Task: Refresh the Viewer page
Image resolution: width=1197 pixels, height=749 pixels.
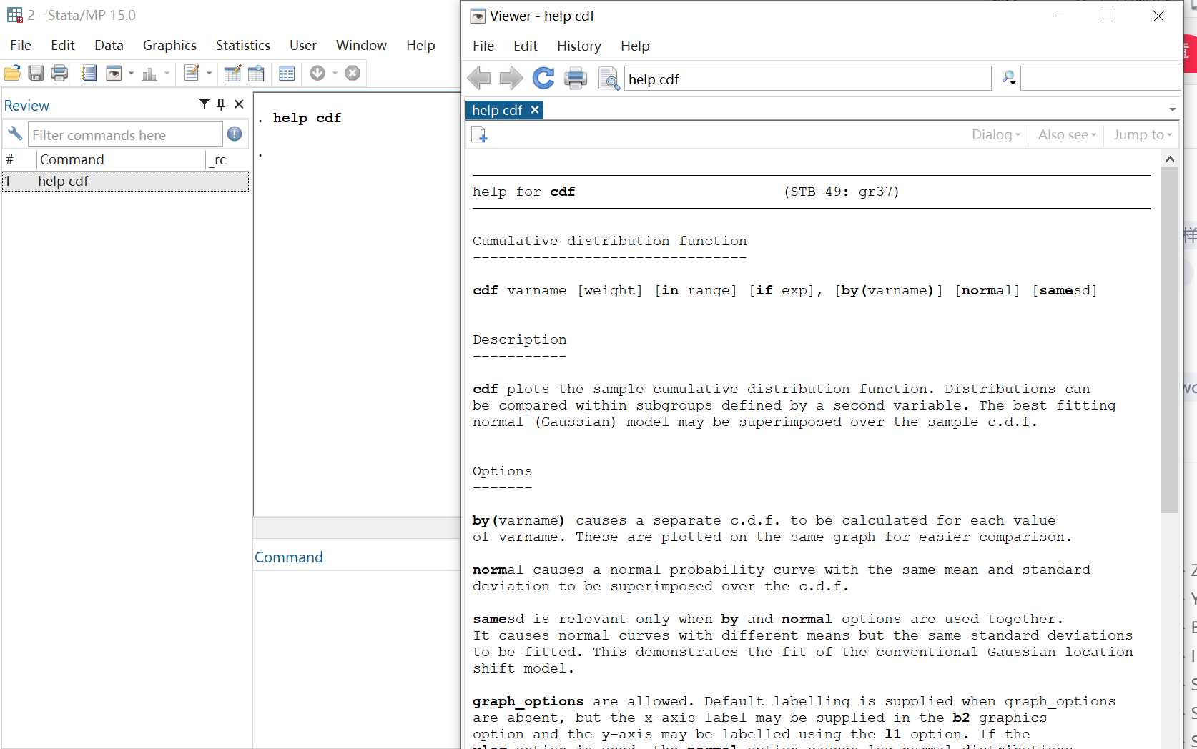Action: pyautogui.click(x=544, y=79)
